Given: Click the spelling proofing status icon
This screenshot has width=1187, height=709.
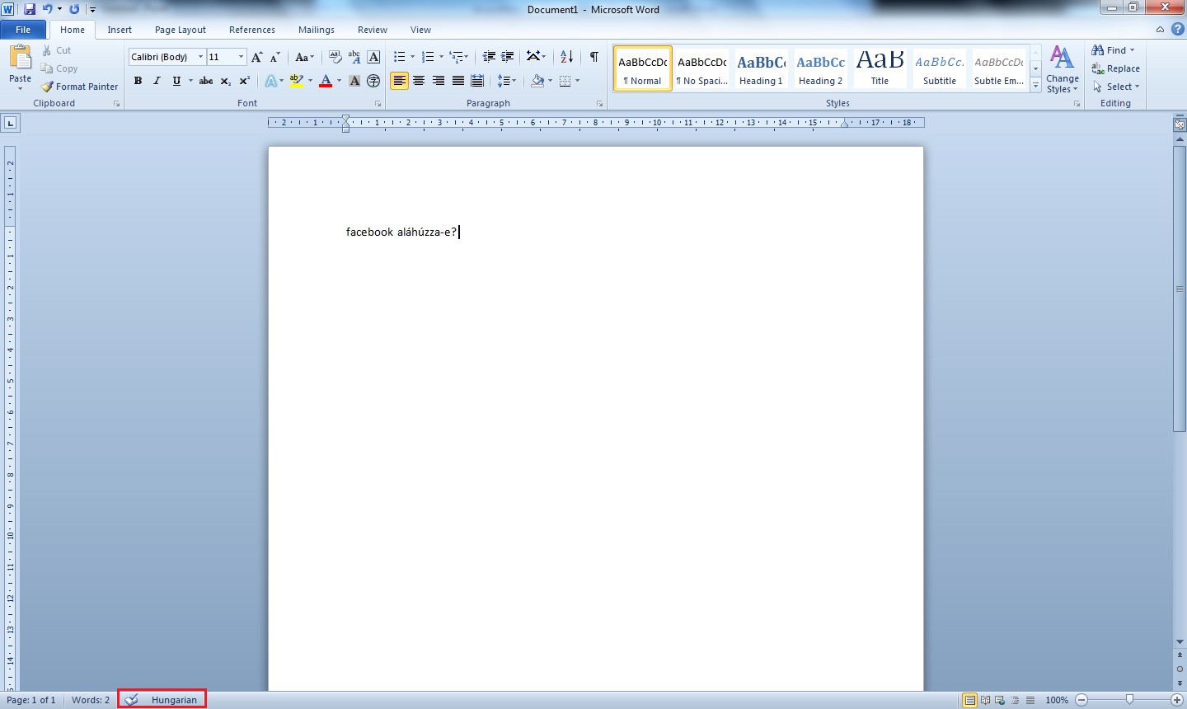Looking at the screenshot, I should pyautogui.click(x=132, y=700).
